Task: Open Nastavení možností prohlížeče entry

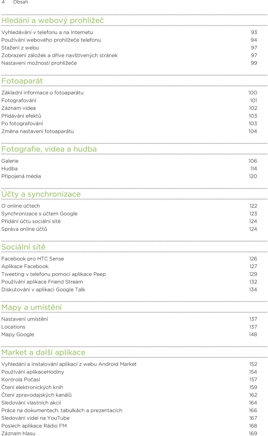Action: point(39,63)
